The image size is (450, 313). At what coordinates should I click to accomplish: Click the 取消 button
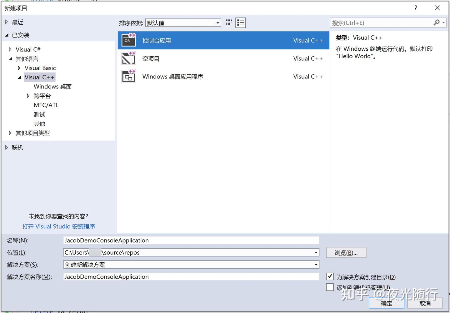click(425, 303)
